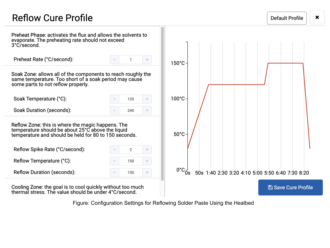Viewport: 330px width, 248px height.
Task: Decrease the Soak Temperature value
Action: coord(115,99)
